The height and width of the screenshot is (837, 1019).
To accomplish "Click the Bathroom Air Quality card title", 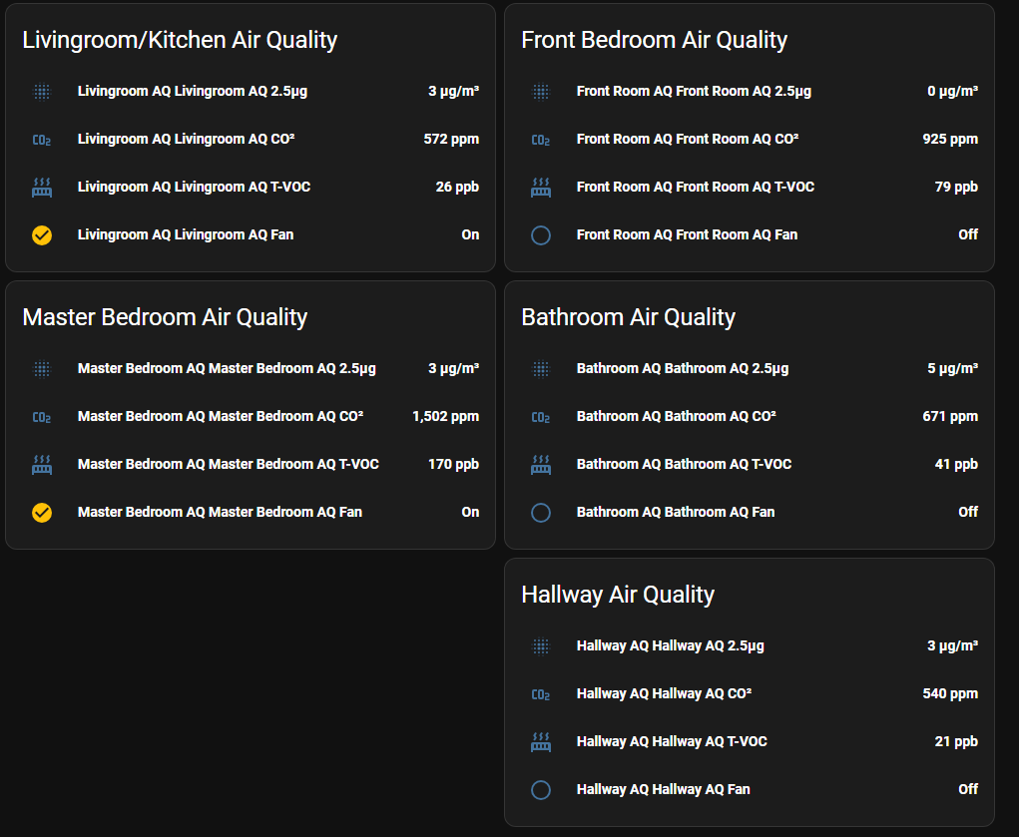I will point(628,316).
